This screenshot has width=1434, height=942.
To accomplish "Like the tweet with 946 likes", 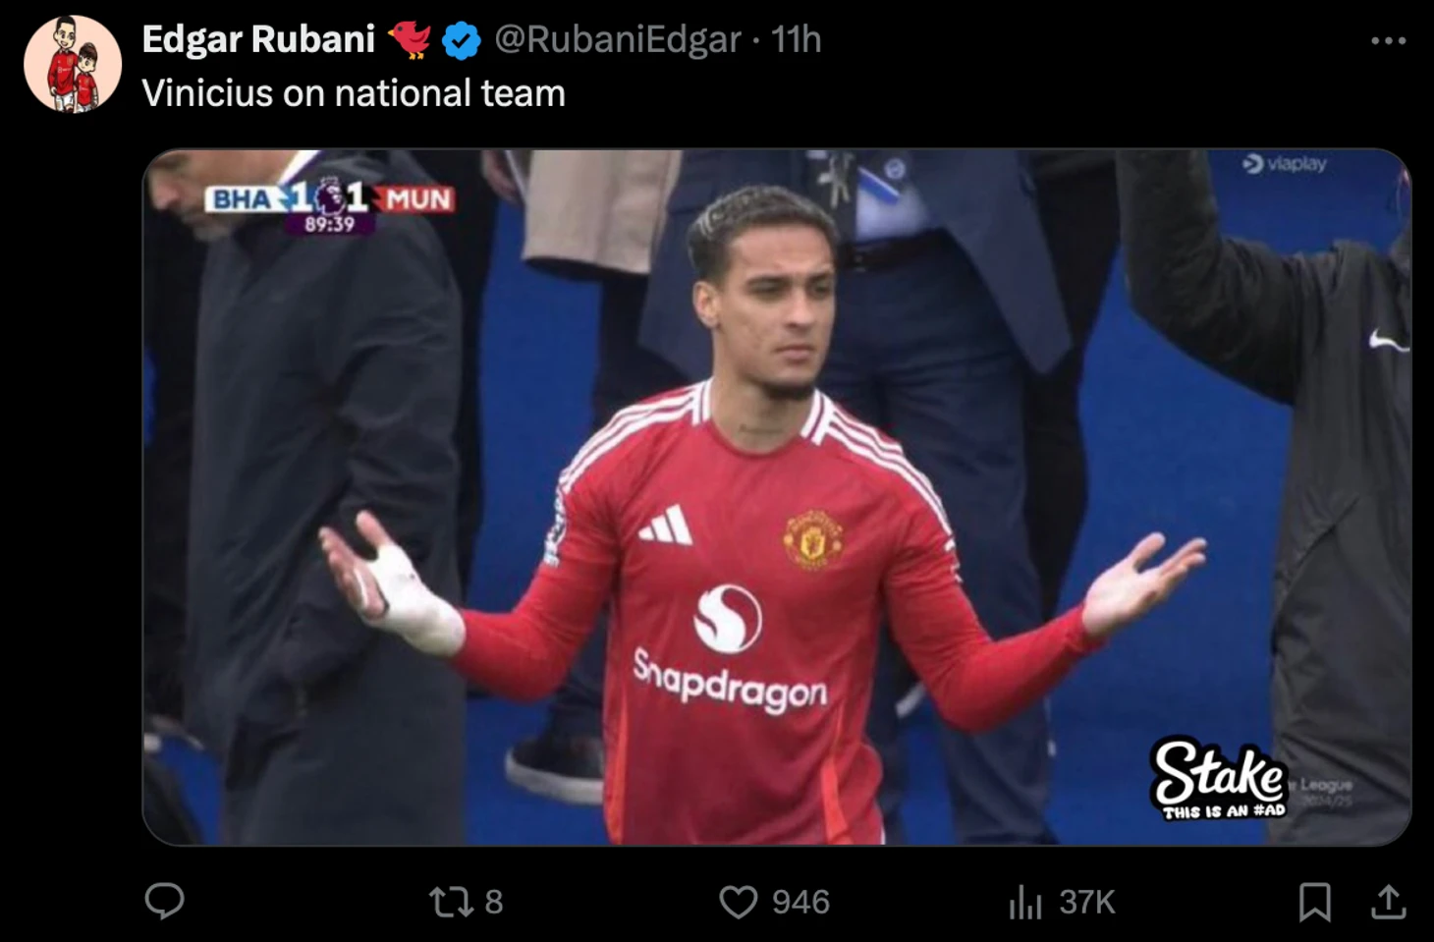I will 739,902.
